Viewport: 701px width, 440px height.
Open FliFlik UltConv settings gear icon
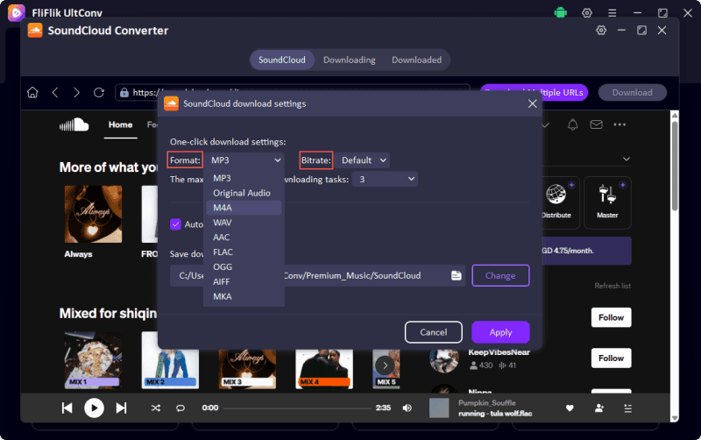[x=587, y=13]
